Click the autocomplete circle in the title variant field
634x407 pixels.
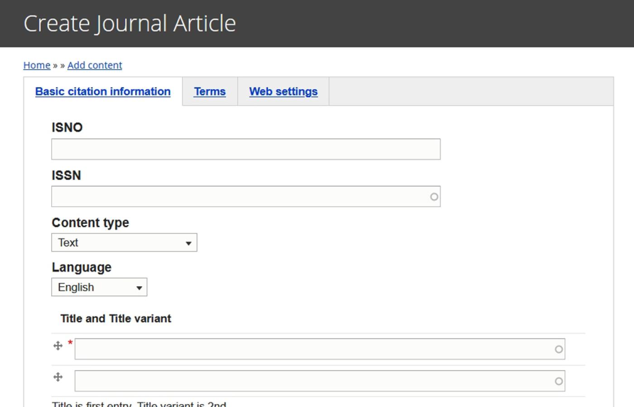click(x=559, y=381)
